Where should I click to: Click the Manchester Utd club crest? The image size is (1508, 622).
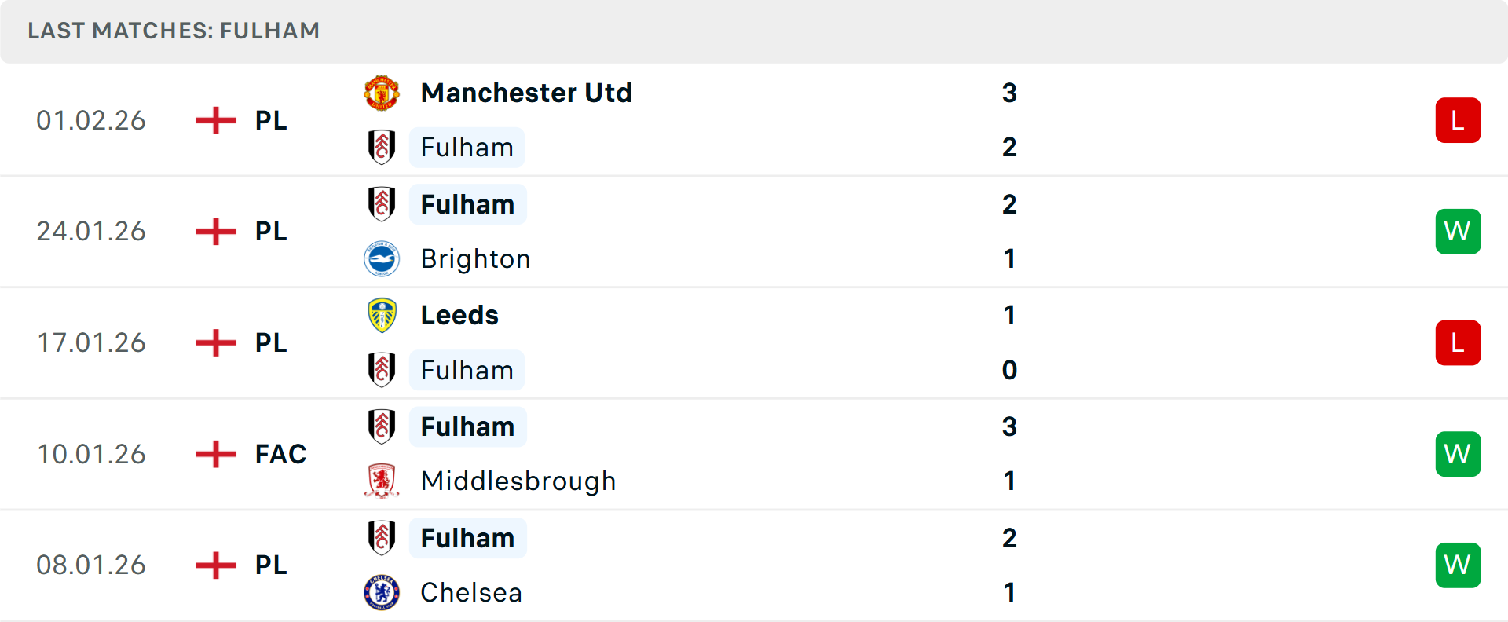(x=382, y=92)
